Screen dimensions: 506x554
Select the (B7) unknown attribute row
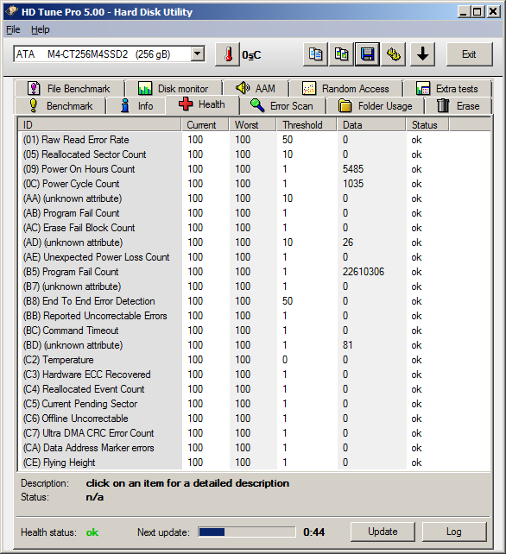click(x=254, y=286)
